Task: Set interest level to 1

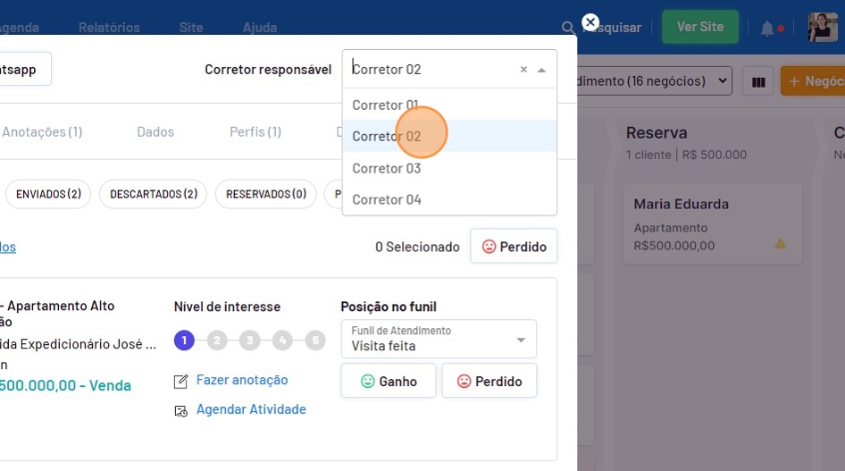Action: (184, 341)
